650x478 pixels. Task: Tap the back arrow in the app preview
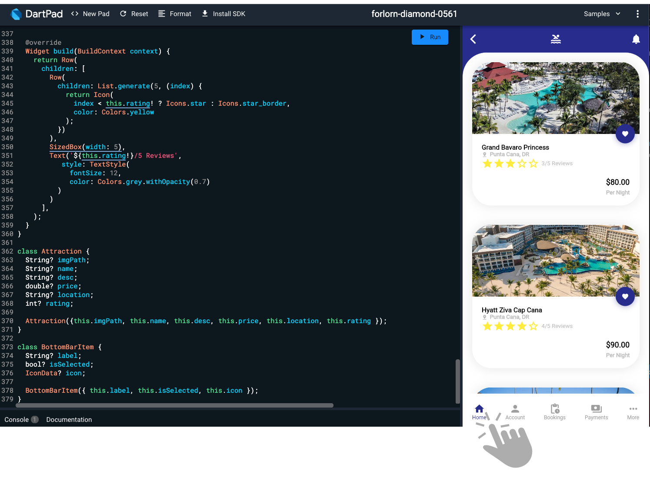[x=473, y=39]
